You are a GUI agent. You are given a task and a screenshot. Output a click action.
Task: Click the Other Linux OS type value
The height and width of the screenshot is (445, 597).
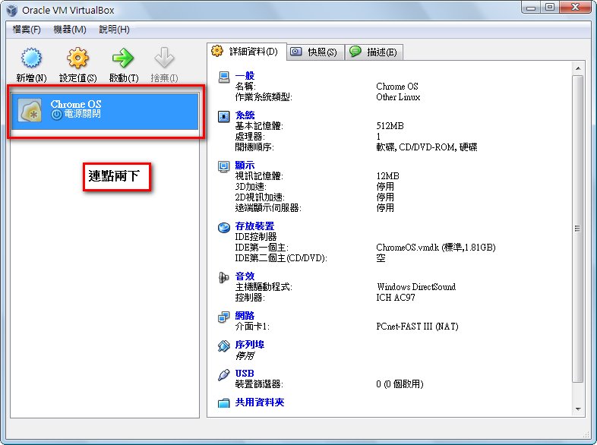(398, 97)
